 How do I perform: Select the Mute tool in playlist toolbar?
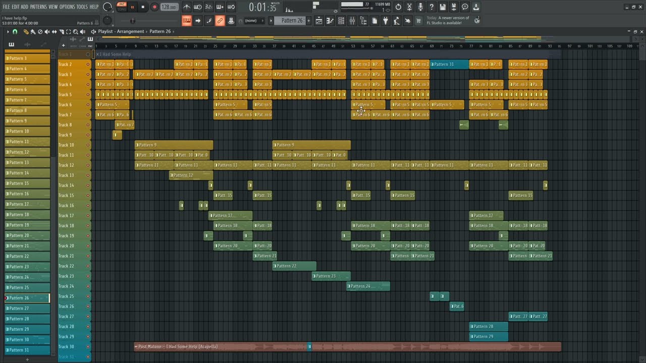[47, 31]
